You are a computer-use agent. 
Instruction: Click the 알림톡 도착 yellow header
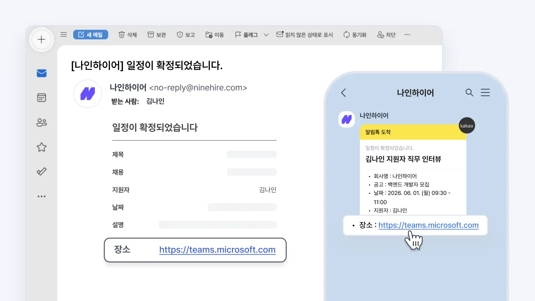coord(413,132)
